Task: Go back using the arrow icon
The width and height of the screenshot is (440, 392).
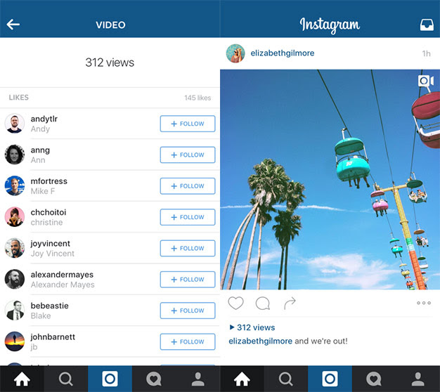Action: pos(13,25)
